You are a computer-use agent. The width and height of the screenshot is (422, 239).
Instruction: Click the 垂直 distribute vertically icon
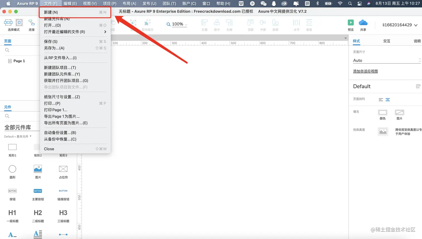(309, 22)
